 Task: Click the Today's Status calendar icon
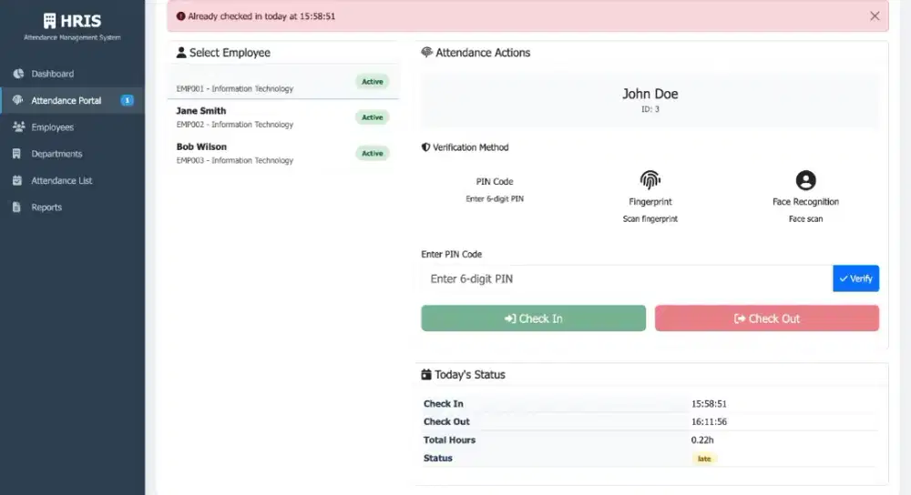tap(426, 374)
